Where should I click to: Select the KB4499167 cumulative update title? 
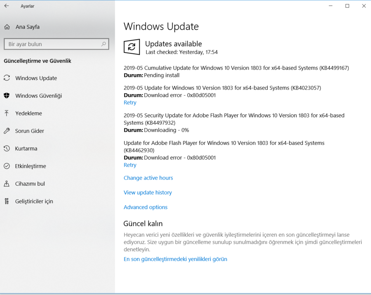[236, 68]
